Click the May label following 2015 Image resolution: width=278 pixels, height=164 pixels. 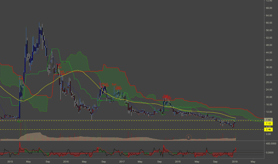click(28, 162)
